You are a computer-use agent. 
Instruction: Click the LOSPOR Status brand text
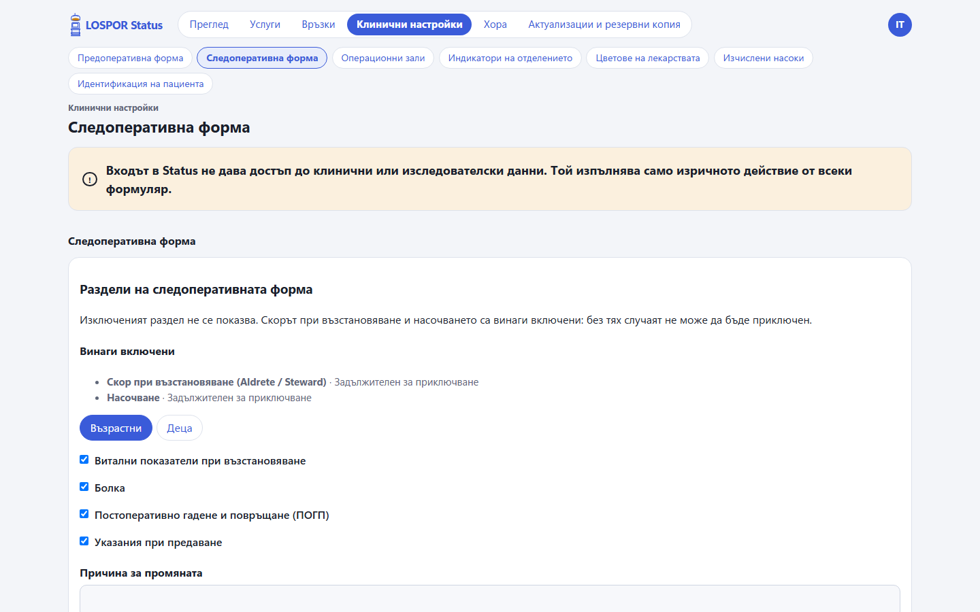click(124, 25)
